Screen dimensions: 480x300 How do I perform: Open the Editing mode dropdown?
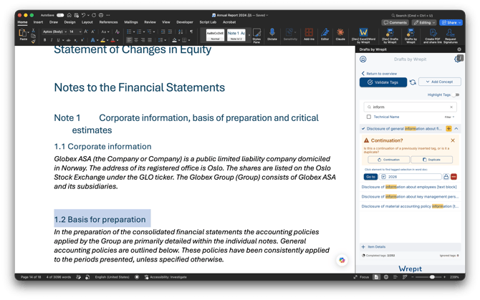[424, 23]
